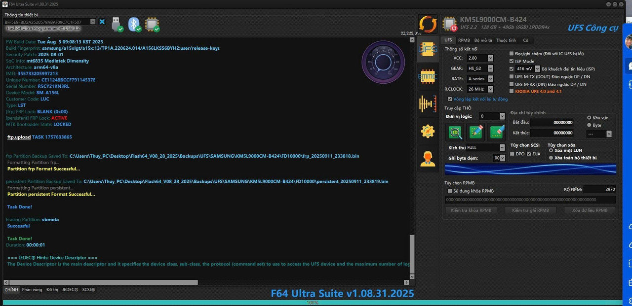Viewport: 632px width, 306px height.
Task: Click the speedometer gauge graphic
Action: pyautogui.click(x=383, y=62)
